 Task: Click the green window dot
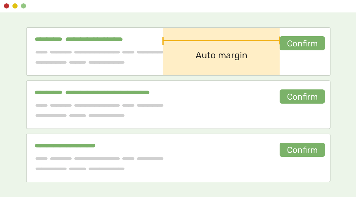tap(23, 6)
